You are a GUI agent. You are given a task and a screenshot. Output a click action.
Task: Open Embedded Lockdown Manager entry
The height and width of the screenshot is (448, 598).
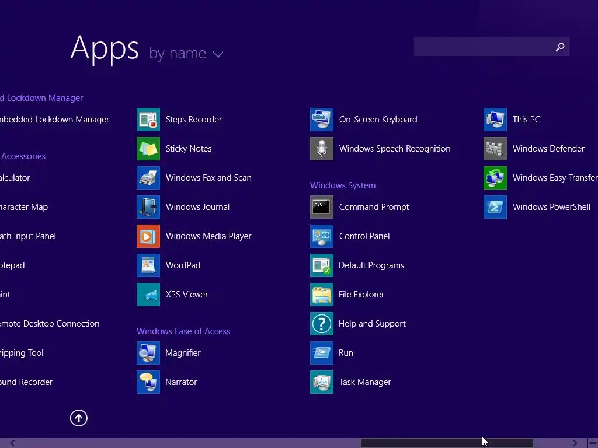coord(54,120)
